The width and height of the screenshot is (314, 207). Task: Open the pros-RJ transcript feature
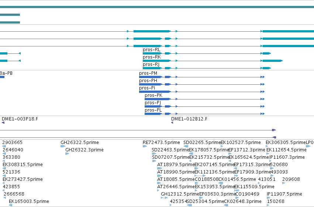pyautogui.click(x=207, y=68)
